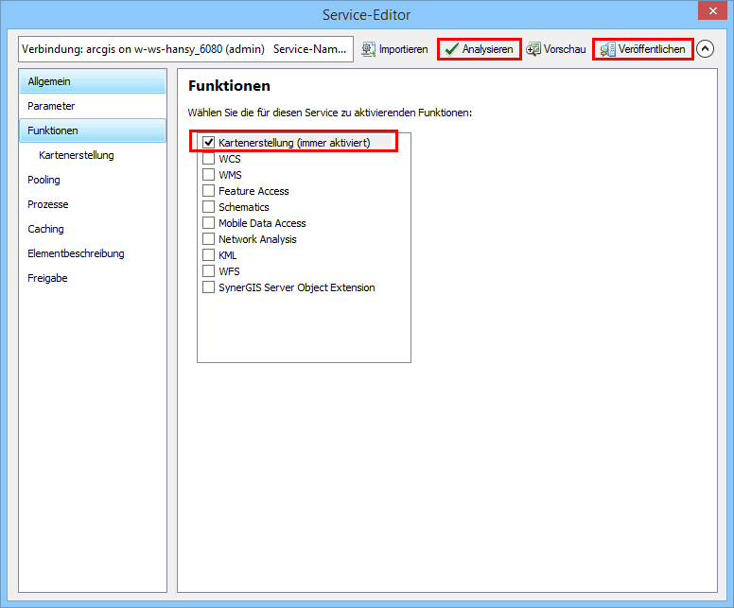Click the Feature Access label text

coord(253,191)
